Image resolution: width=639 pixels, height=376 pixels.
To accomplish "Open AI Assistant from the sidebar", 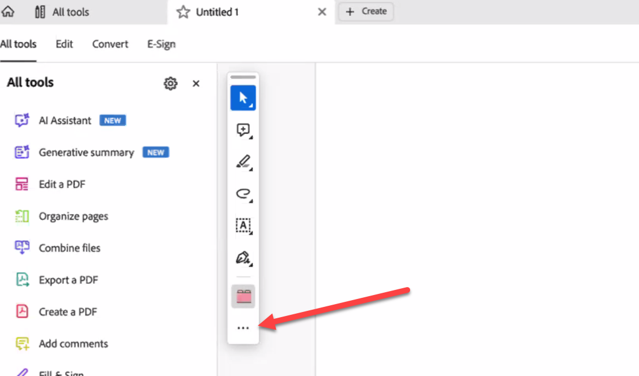I will 64,120.
